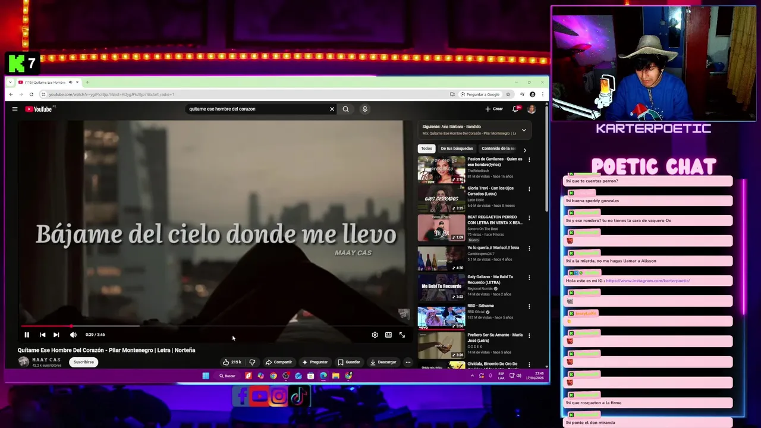Open the Crear upload menu
Image resolution: width=761 pixels, height=428 pixels.
point(494,109)
